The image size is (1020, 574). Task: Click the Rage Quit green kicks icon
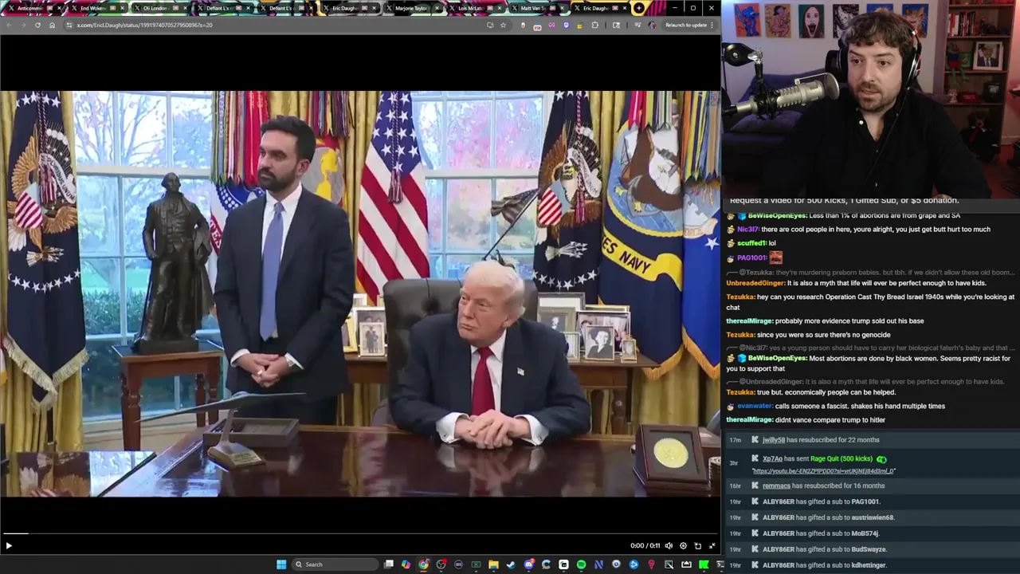tap(881, 459)
